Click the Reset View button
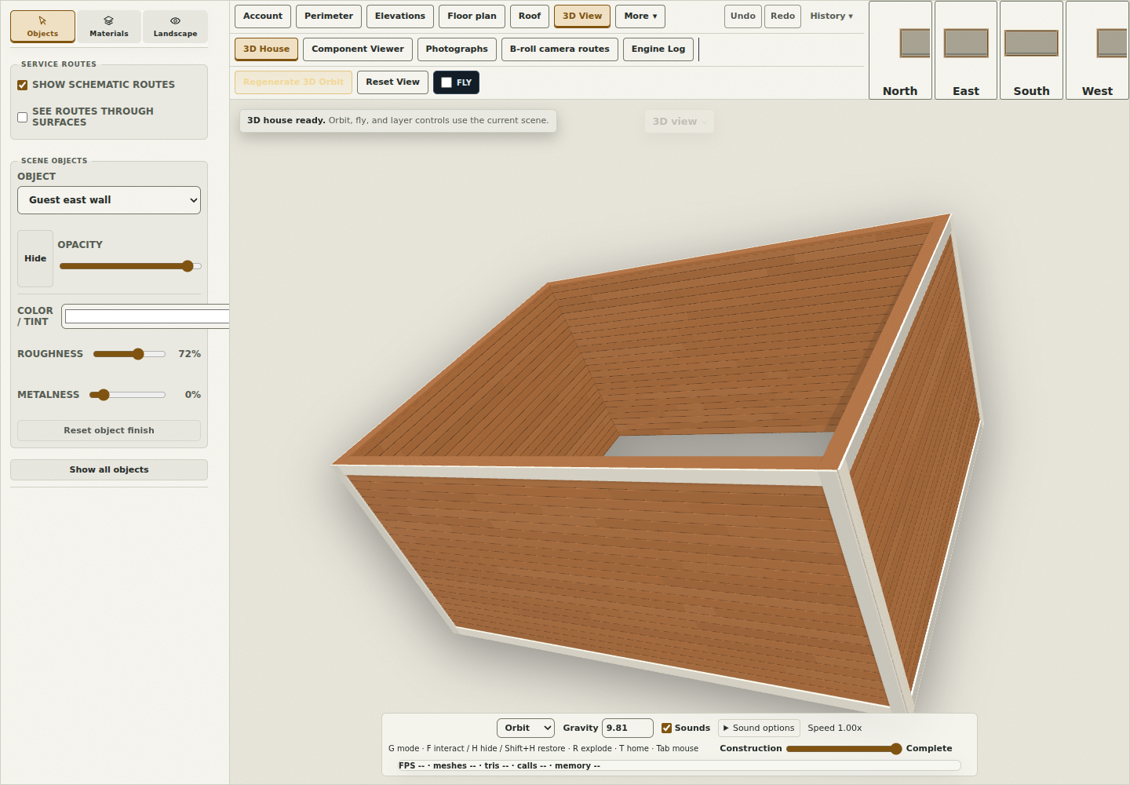The image size is (1130, 785). coord(392,82)
